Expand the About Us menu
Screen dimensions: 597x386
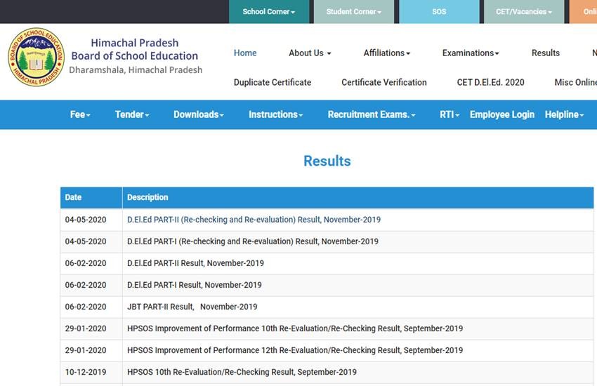310,53
